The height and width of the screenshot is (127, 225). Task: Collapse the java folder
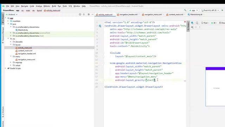(x=8, y=24)
